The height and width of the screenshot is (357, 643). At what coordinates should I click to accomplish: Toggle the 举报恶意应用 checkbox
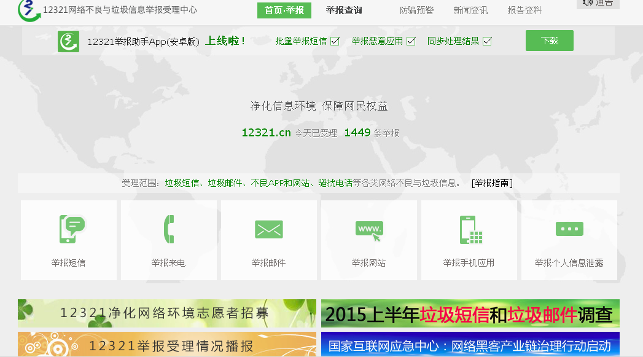click(x=411, y=41)
